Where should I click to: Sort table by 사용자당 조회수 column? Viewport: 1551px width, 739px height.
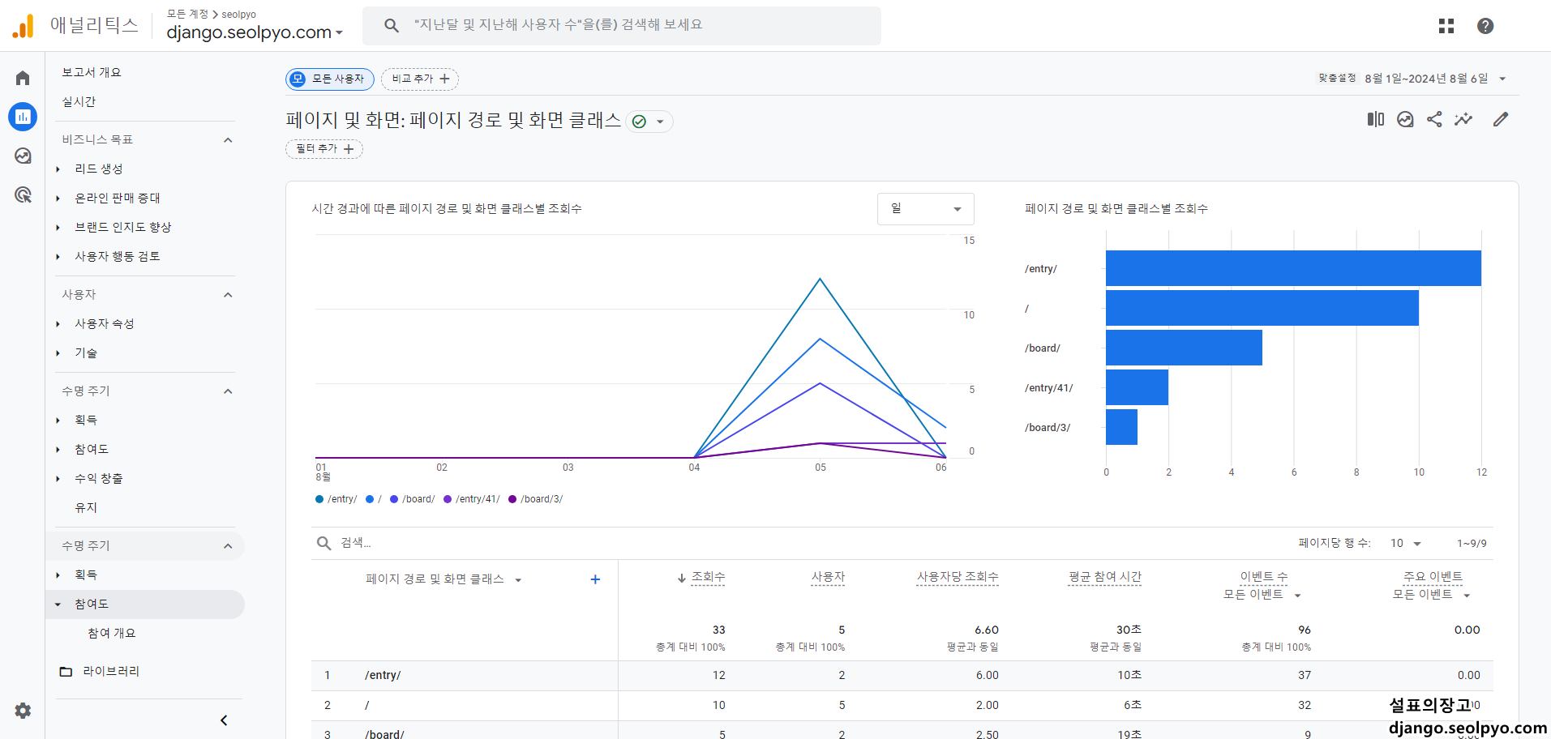point(958,577)
